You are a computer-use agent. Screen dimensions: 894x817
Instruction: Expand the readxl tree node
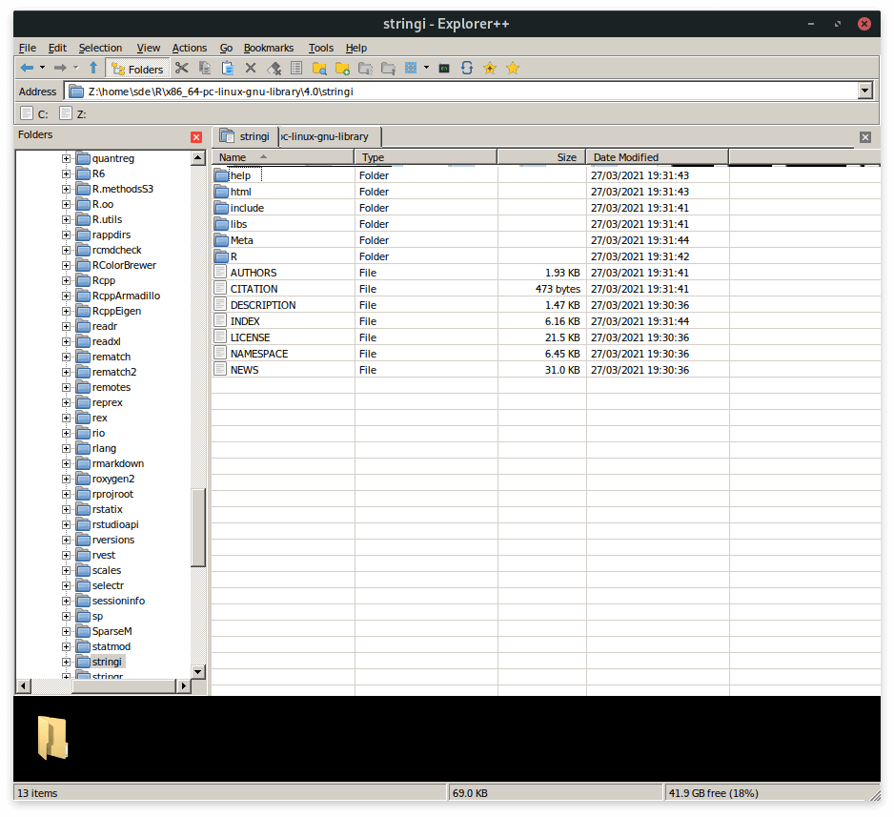66,341
